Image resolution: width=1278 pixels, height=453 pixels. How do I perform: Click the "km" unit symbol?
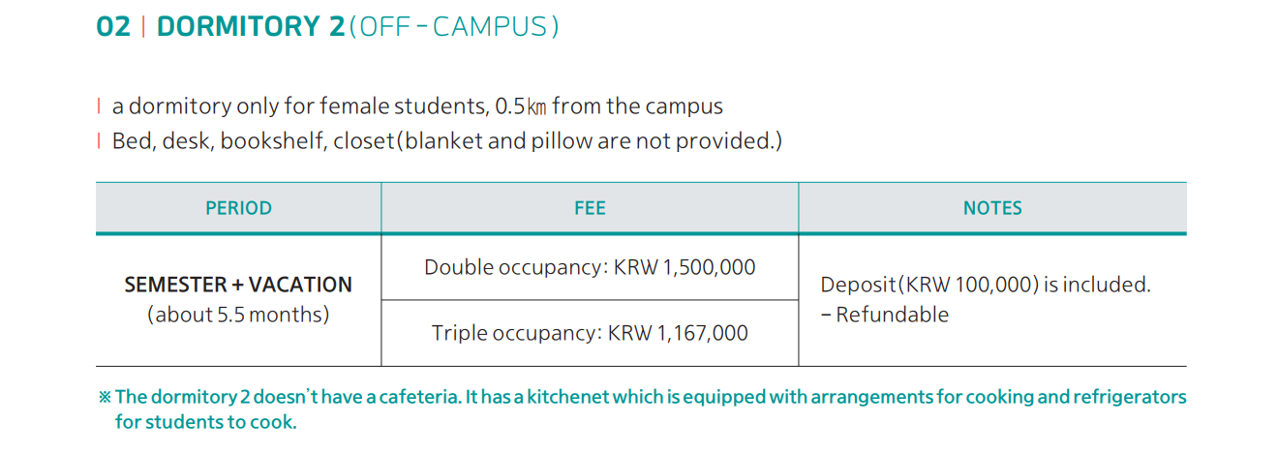point(536,107)
